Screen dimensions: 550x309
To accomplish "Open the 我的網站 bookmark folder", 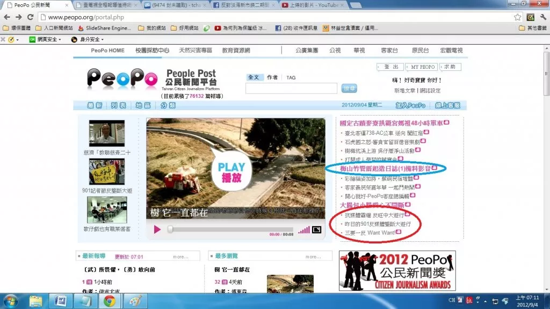I will tap(152, 28).
